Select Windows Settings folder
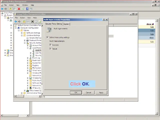This screenshot has width=160, height=120. (33, 35)
